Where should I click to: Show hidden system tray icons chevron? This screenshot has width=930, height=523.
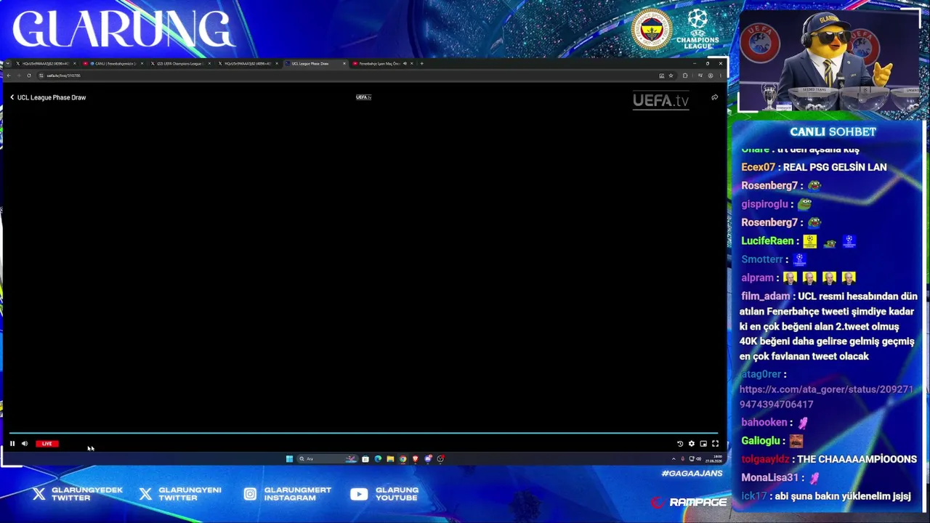click(x=674, y=459)
